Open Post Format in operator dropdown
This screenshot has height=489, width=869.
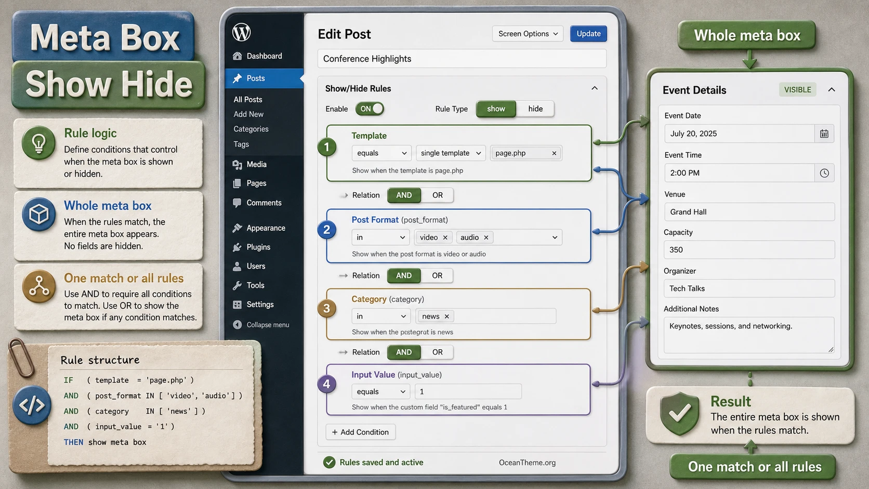[x=380, y=237]
